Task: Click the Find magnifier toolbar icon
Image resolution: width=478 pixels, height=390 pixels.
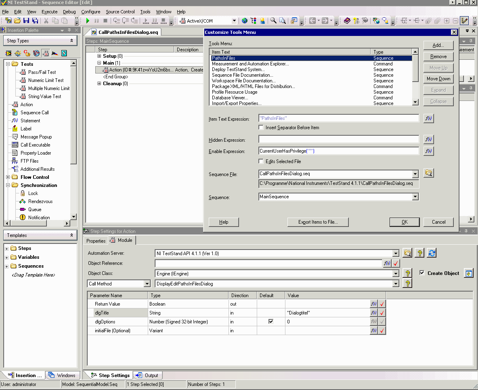Action: pos(273,21)
